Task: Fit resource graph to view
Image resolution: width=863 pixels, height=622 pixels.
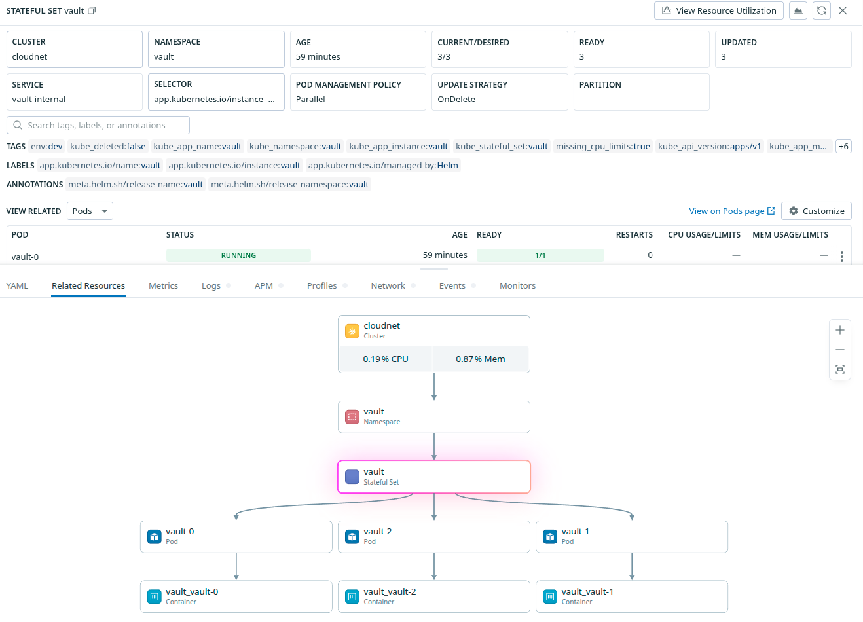Action: tap(840, 369)
